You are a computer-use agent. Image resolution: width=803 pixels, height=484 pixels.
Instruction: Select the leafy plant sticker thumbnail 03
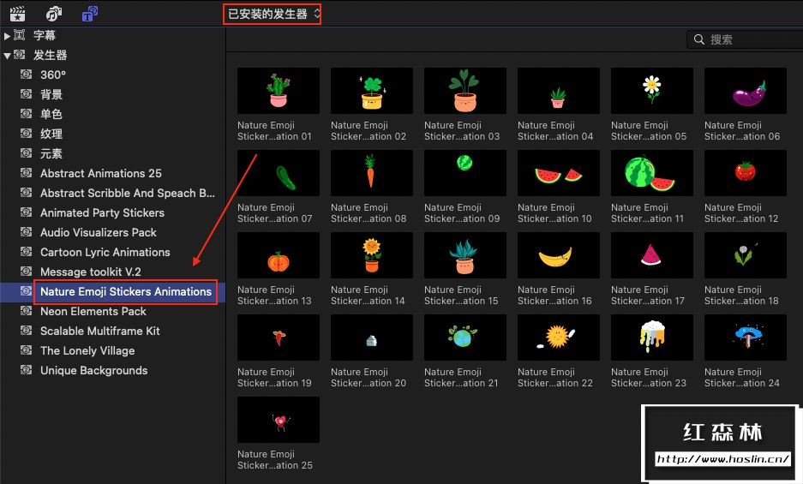(465, 91)
